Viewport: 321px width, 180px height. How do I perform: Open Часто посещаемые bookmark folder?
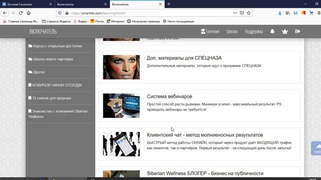coord(179,21)
